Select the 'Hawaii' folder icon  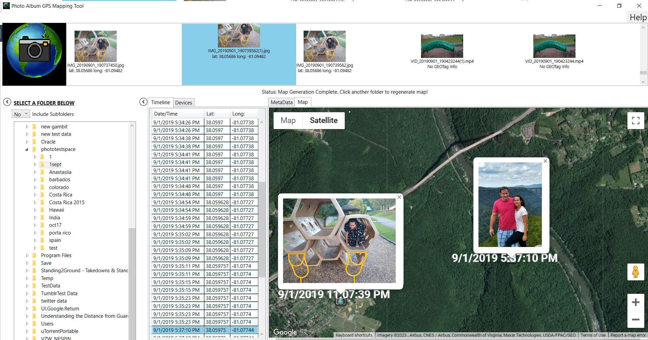point(43,210)
